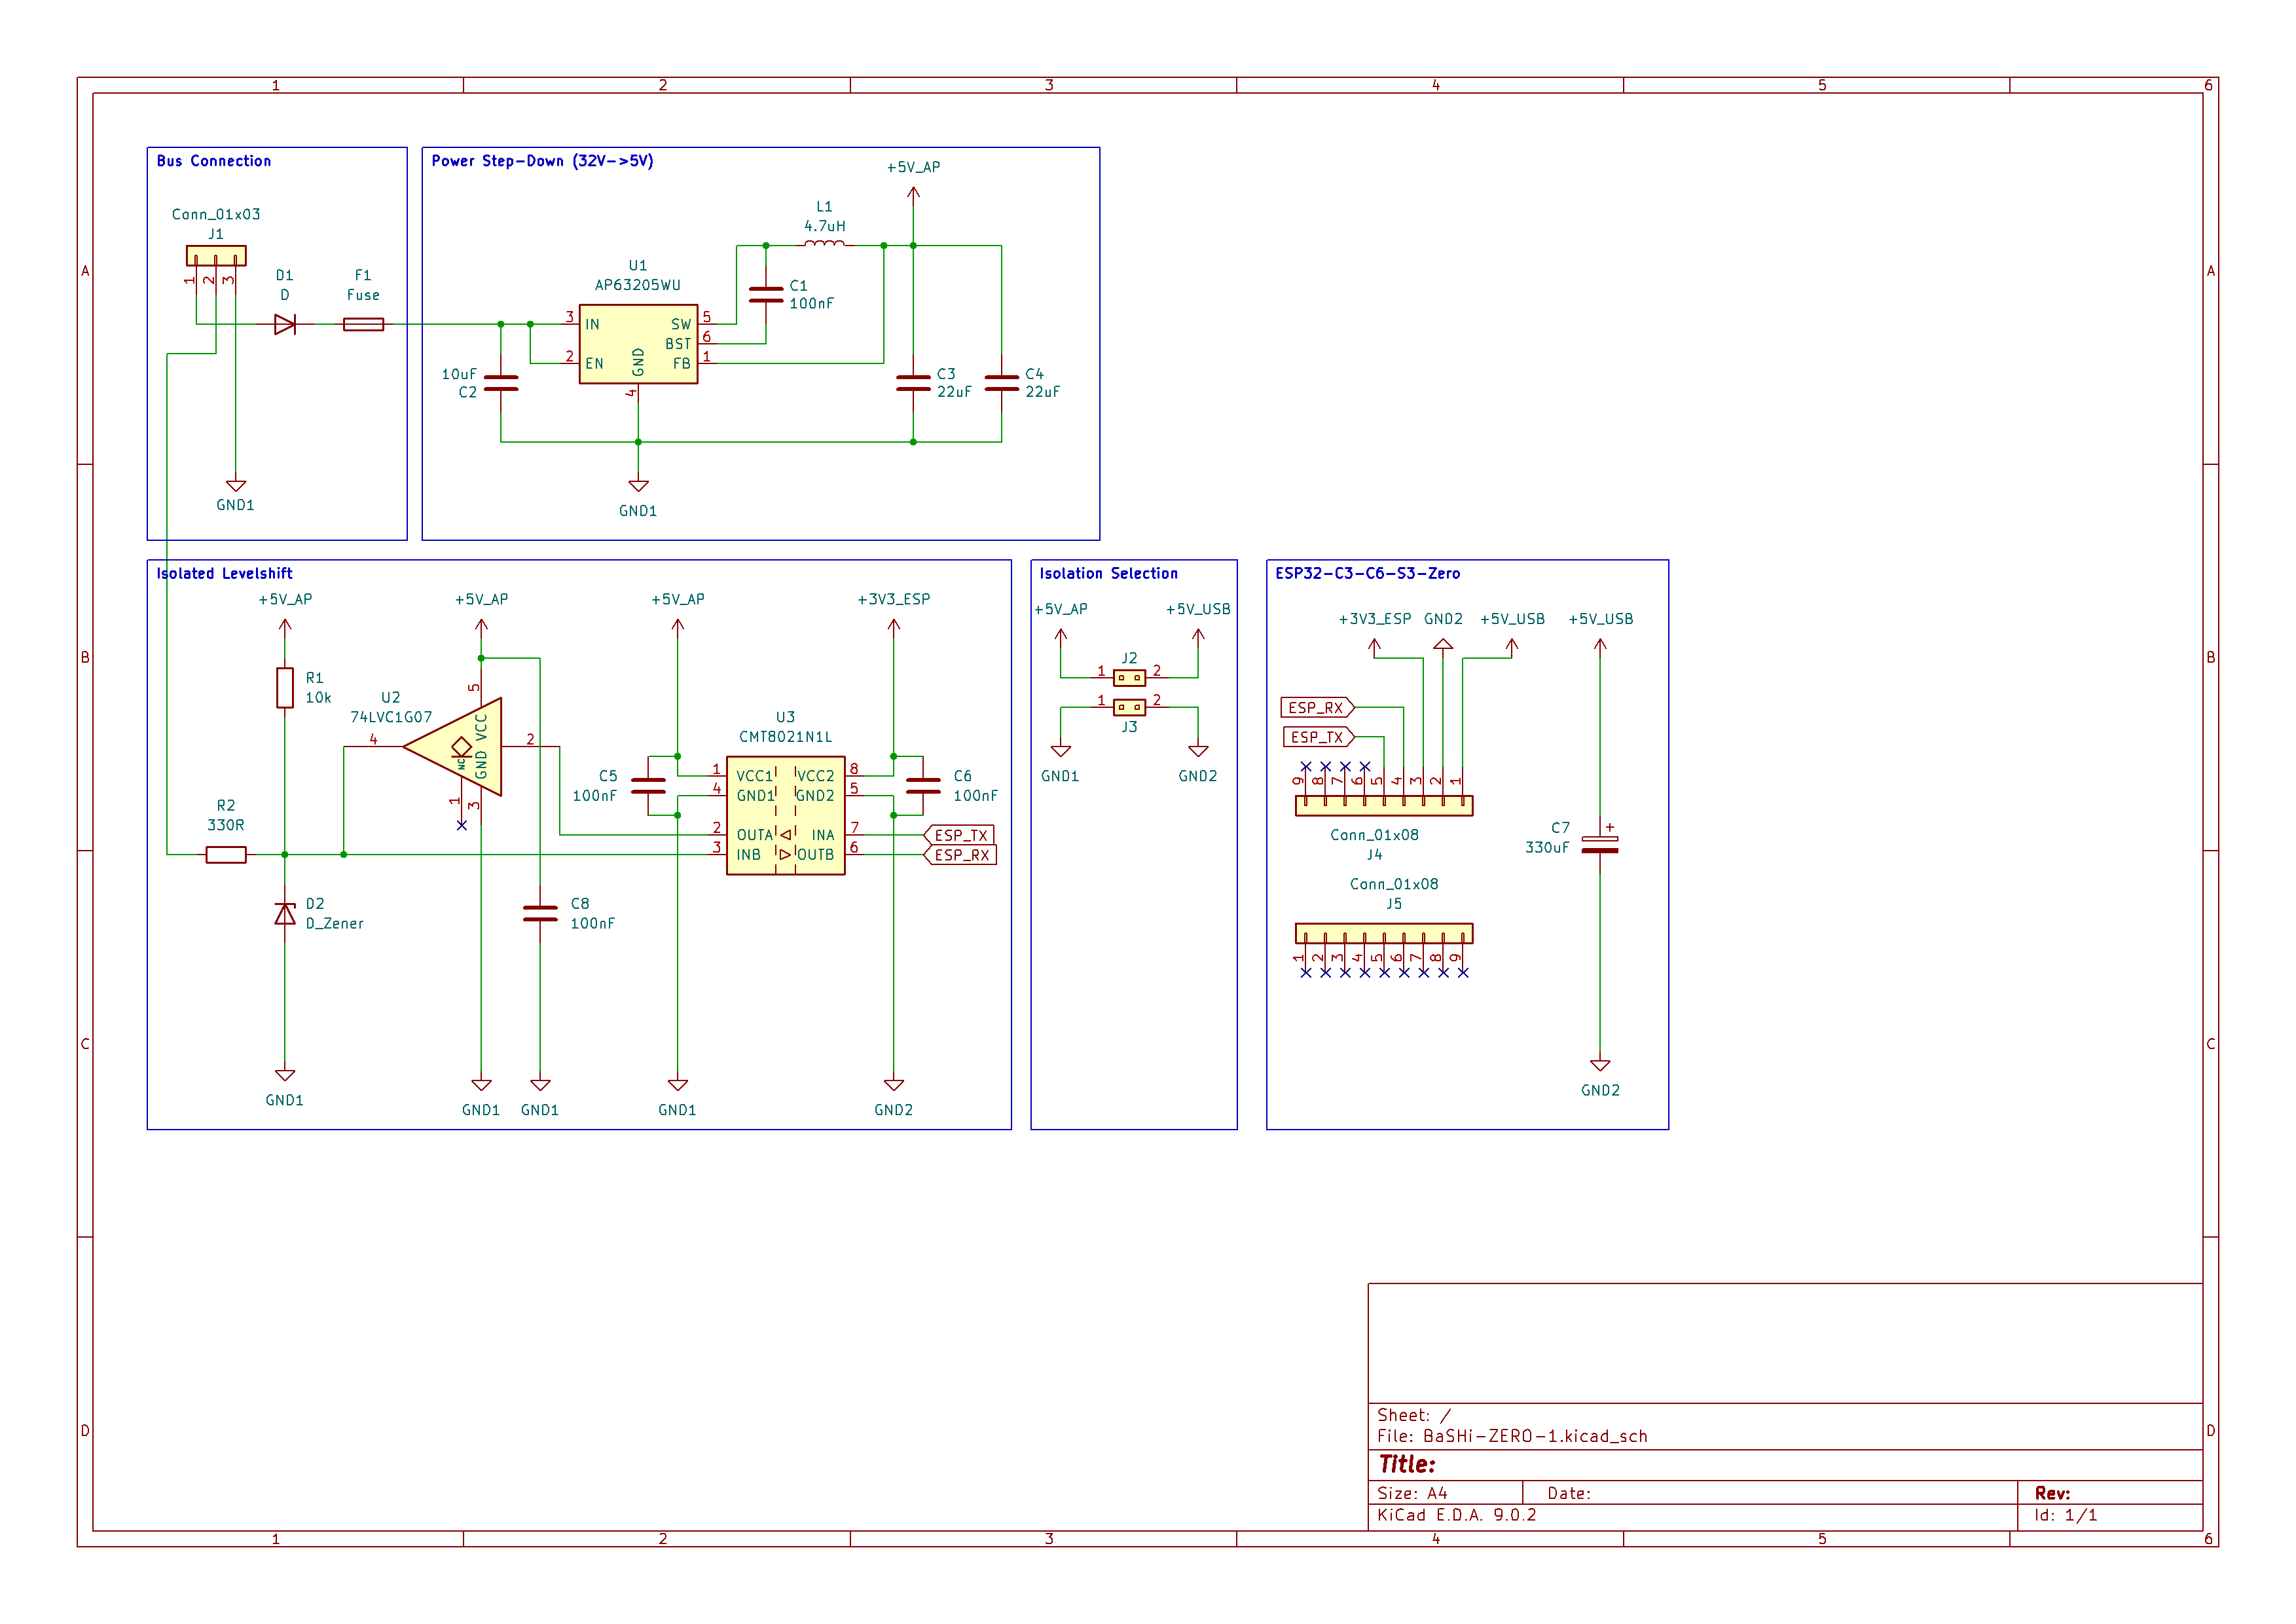Click the 'Isolation Selection' block title

(x=1108, y=574)
